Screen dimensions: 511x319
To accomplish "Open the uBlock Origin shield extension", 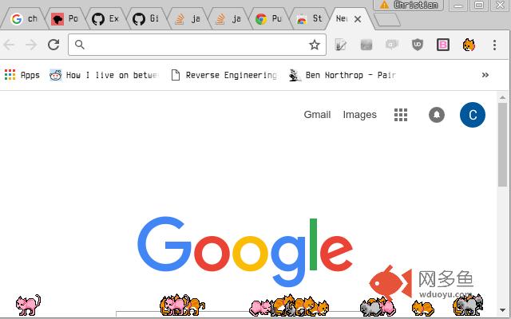I will click(x=418, y=45).
